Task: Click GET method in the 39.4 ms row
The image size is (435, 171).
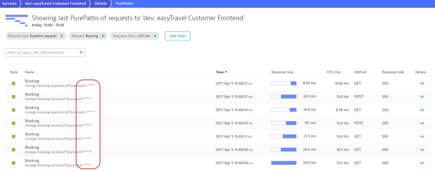Action: point(357,163)
